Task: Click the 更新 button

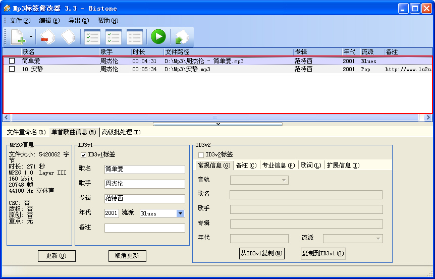Action: coord(57,256)
